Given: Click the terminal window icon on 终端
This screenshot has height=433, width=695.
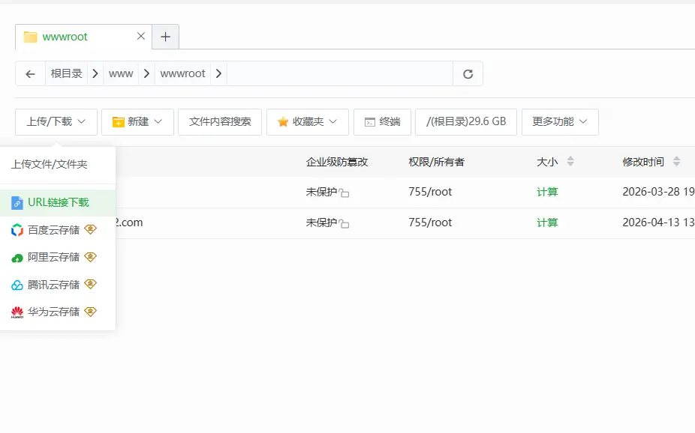Looking at the screenshot, I should coord(370,123).
